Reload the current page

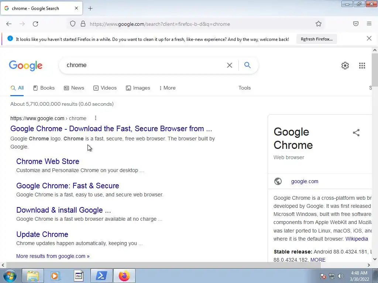[35, 24]
